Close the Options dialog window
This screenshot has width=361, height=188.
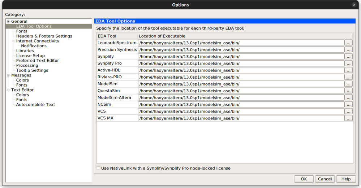point(354,5)
